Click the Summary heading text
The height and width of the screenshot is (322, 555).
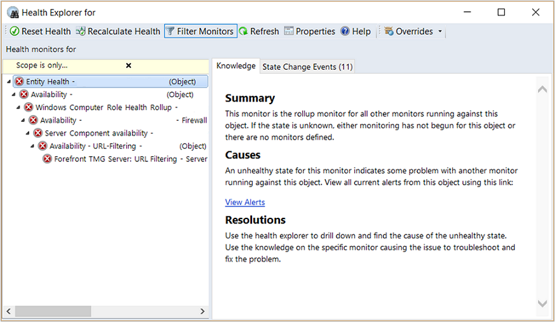(250, 98)
